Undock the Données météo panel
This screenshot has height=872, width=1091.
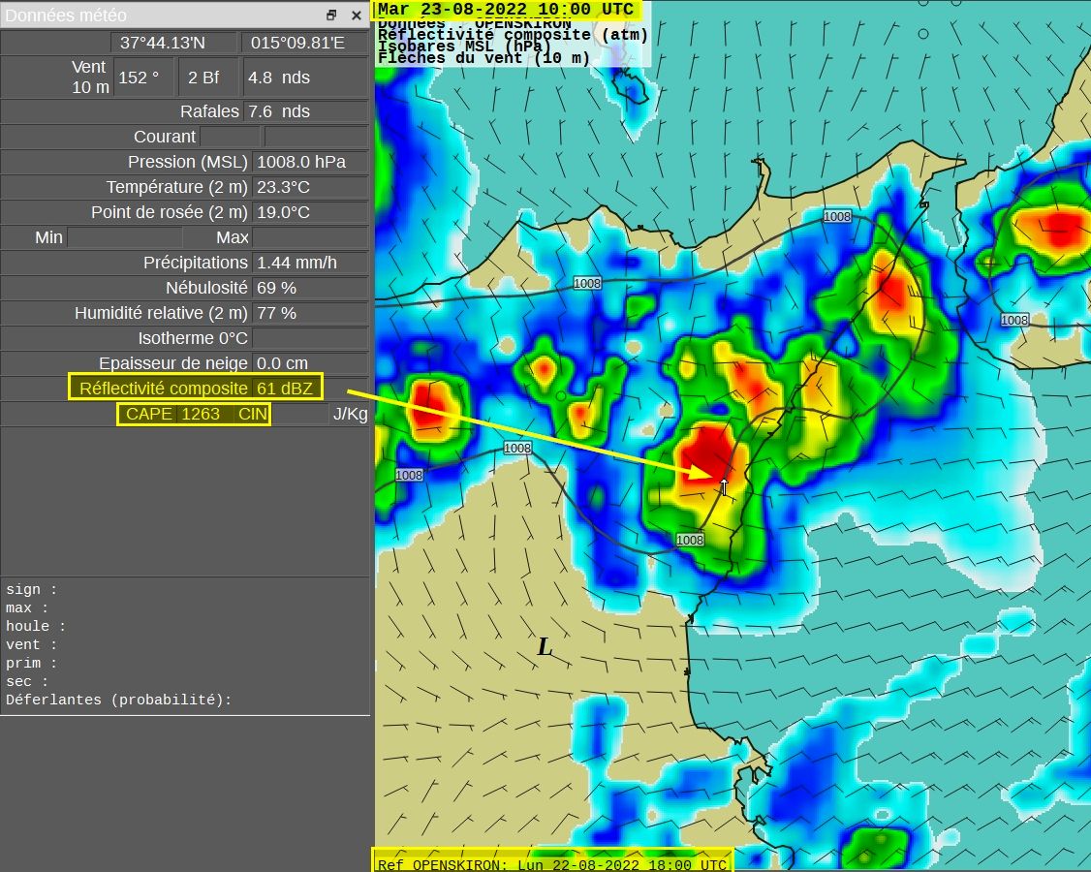[x=331, y=16]
